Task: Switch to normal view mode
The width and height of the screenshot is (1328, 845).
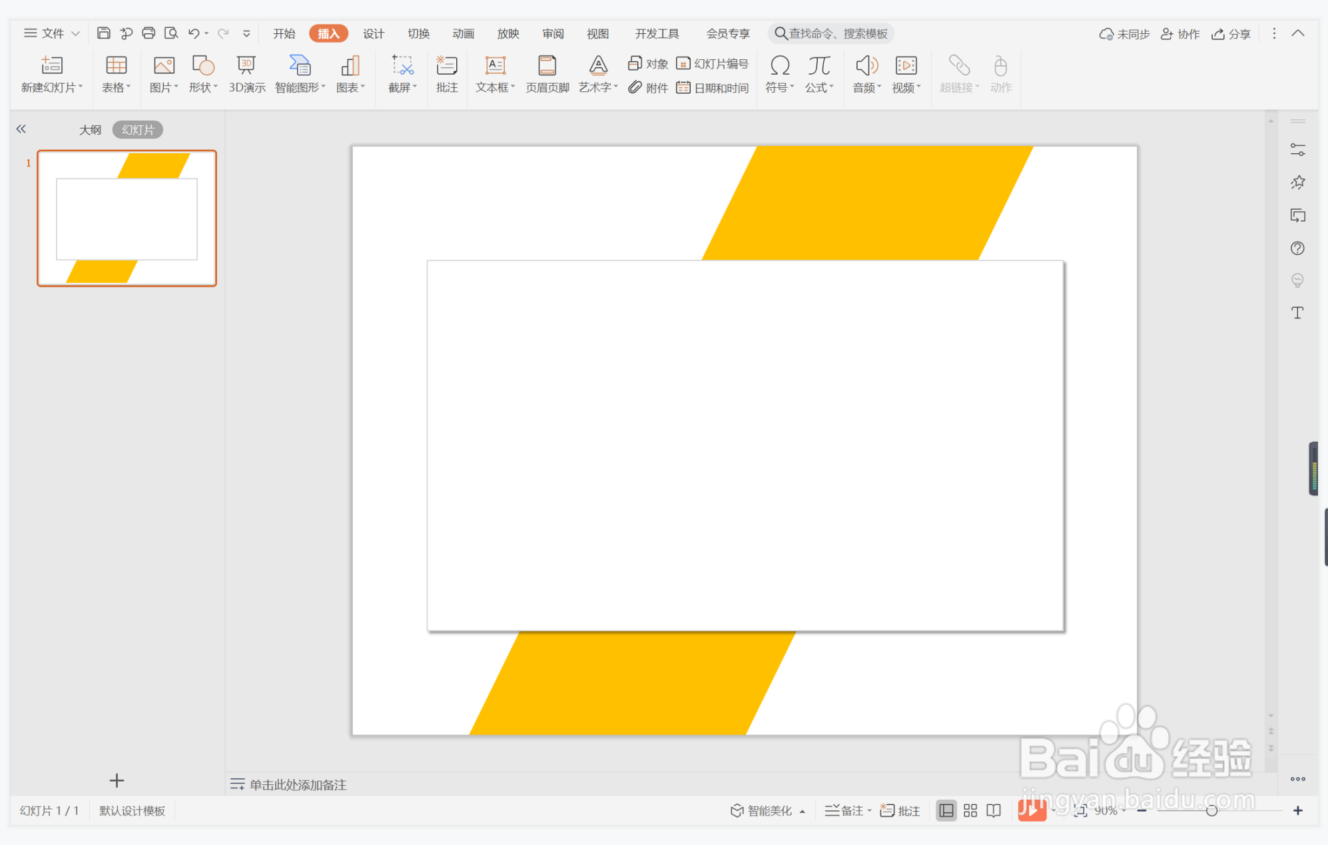Action: point(946,810)
